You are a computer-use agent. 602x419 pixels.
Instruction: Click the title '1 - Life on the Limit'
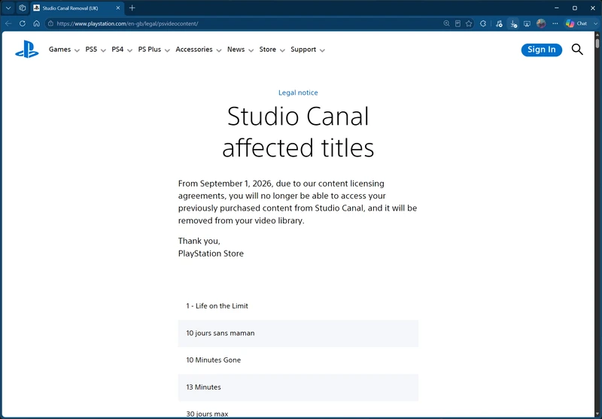coord(217,306)
